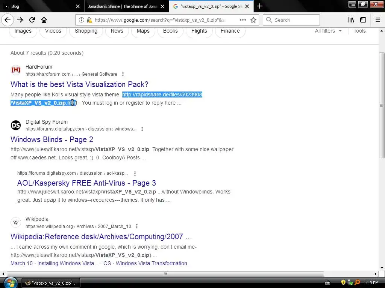
Task: Expand the All filters dropdown
Action: click(328, 31)
